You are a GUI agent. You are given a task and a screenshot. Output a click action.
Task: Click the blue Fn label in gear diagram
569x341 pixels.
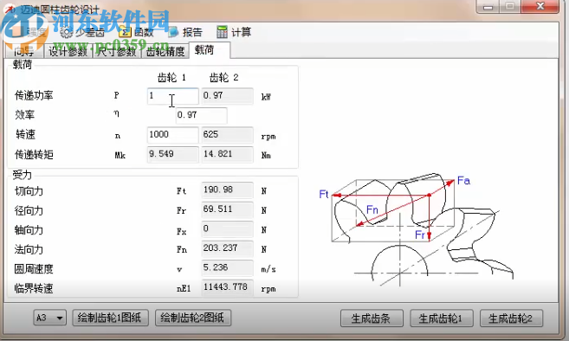click(x=372, y=209)
